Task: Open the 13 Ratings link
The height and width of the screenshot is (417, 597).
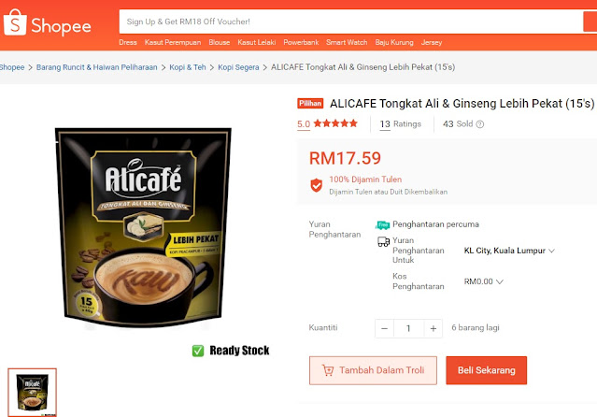Action: (x=400, y=124)
